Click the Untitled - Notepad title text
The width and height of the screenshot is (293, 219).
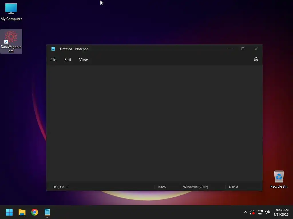click(74, 49)
